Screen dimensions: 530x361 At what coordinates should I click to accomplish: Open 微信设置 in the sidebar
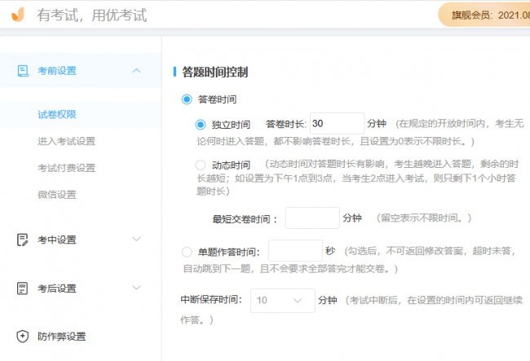pos(57,195)
